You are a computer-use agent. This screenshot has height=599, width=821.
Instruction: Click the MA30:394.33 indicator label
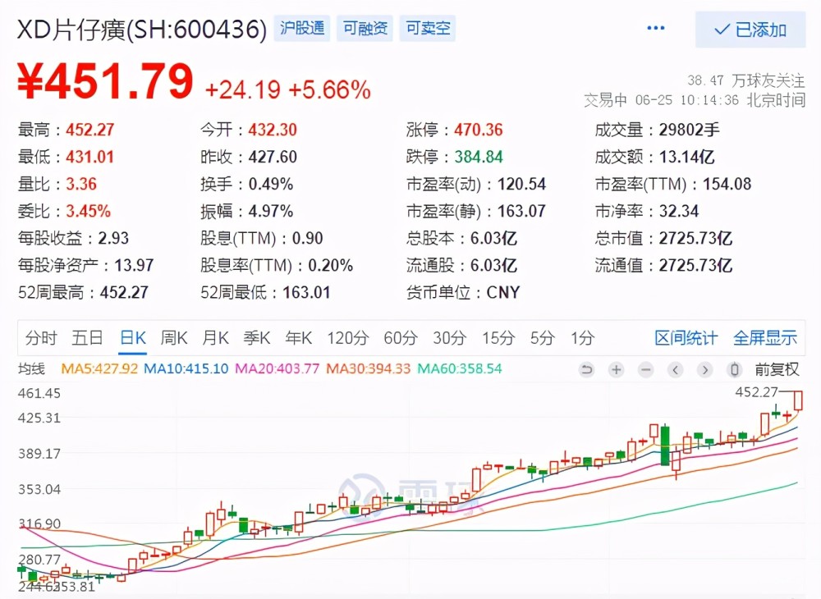368,368
